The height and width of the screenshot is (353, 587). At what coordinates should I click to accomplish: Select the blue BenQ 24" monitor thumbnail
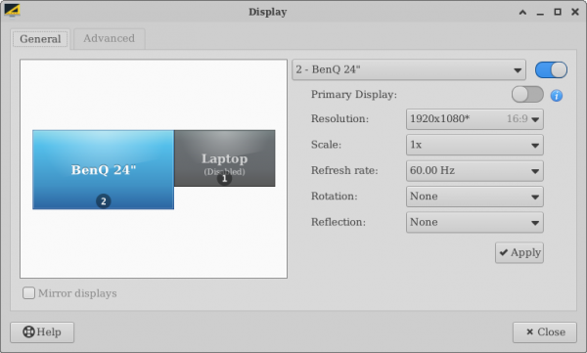click(x=104, y=169)
